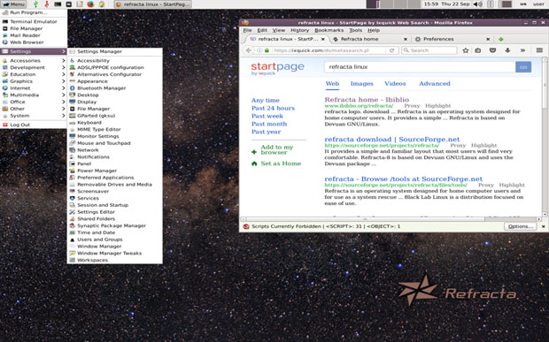The image size is (549, 342).
Task: Open the Firefox downloads arrow icon
Action: (507, 50)
